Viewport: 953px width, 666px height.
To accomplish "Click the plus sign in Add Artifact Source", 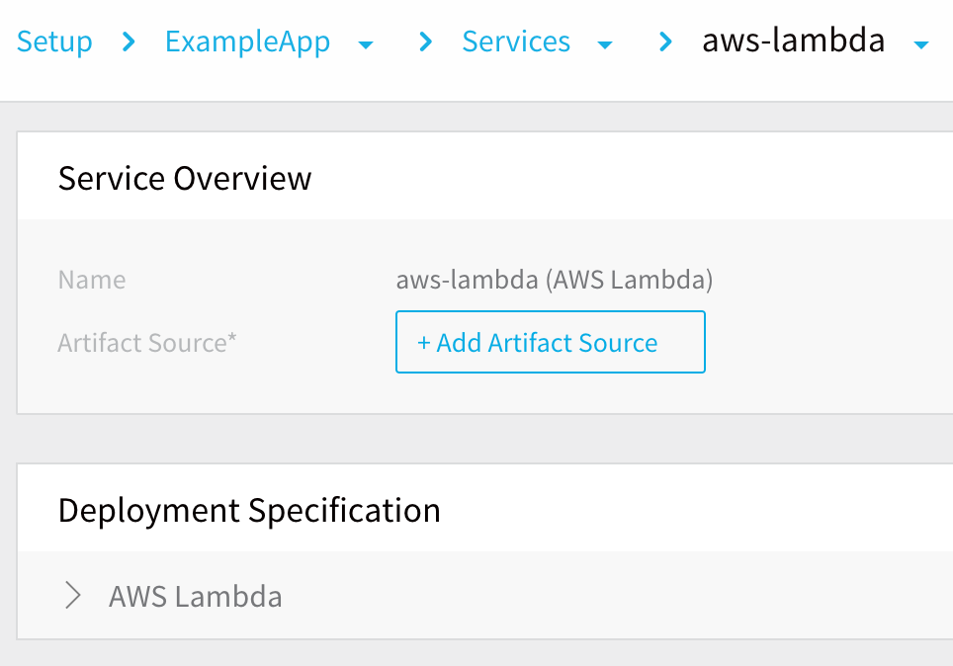I will click(x=424, y=343).
